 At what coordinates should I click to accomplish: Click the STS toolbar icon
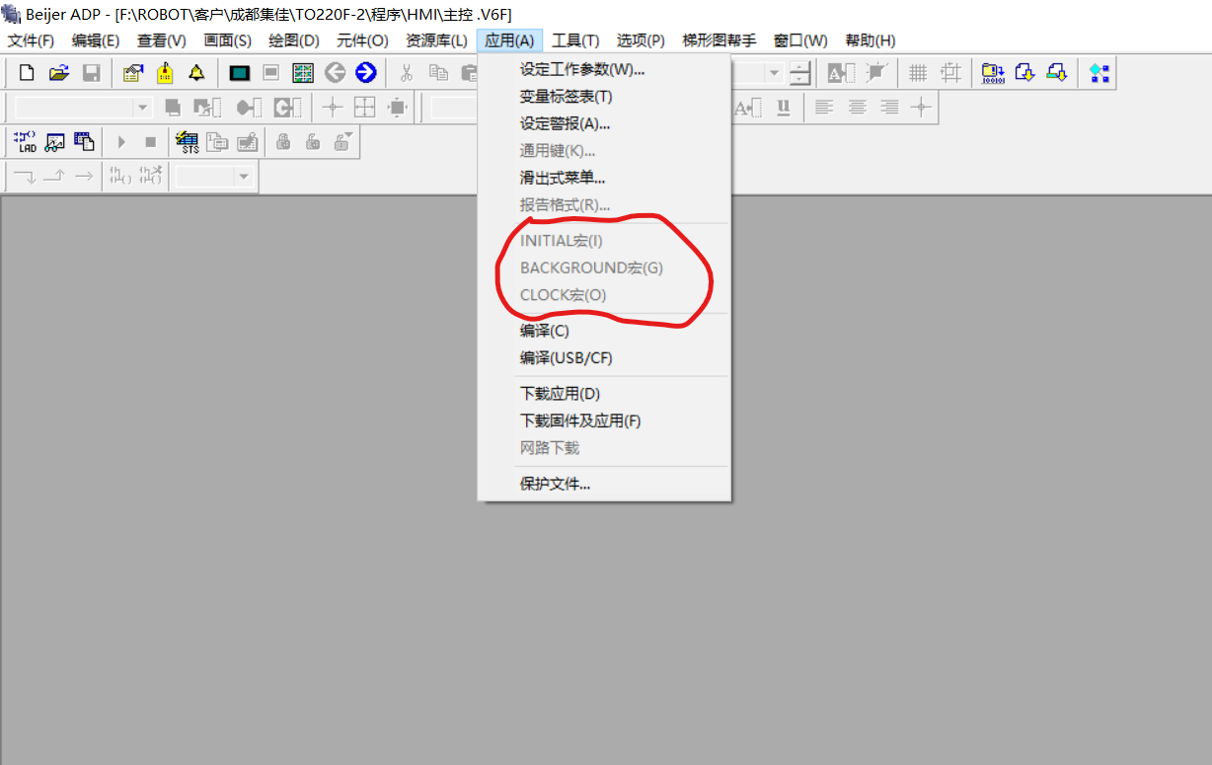187,142
